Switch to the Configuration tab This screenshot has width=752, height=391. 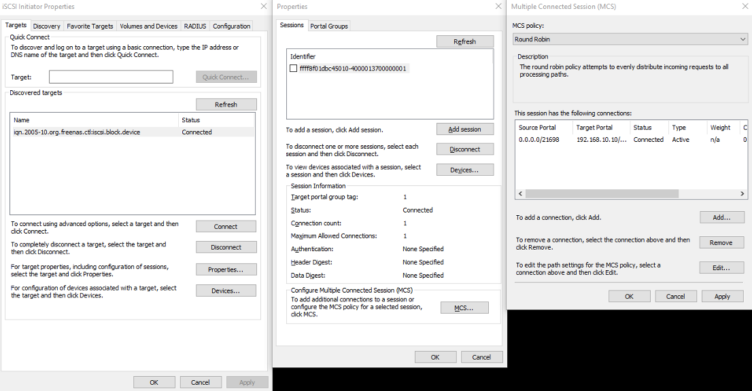231,26
